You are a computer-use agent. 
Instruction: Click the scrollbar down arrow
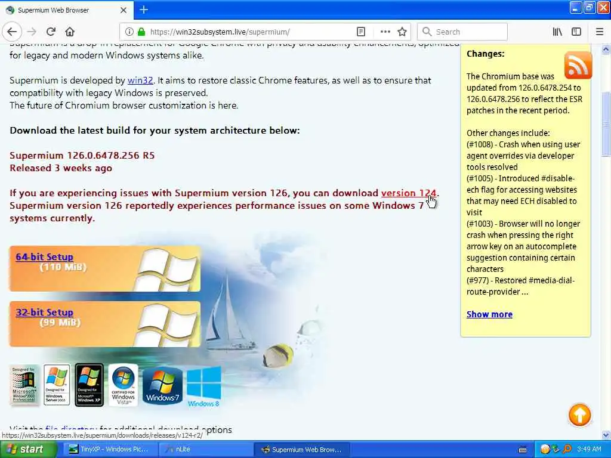(x=606, y=435)
